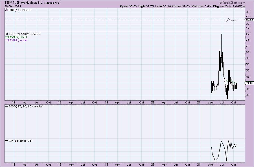Click the EMA(17) 39.83 legend text
This screenshot has width=254, height=167.
[17, 37]
